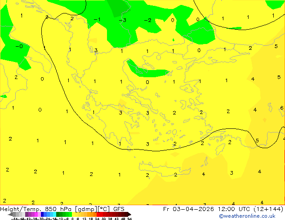Click the "54" label under the legend
Image resolution: width=285 pixels, height=220 pixels.
129,219
